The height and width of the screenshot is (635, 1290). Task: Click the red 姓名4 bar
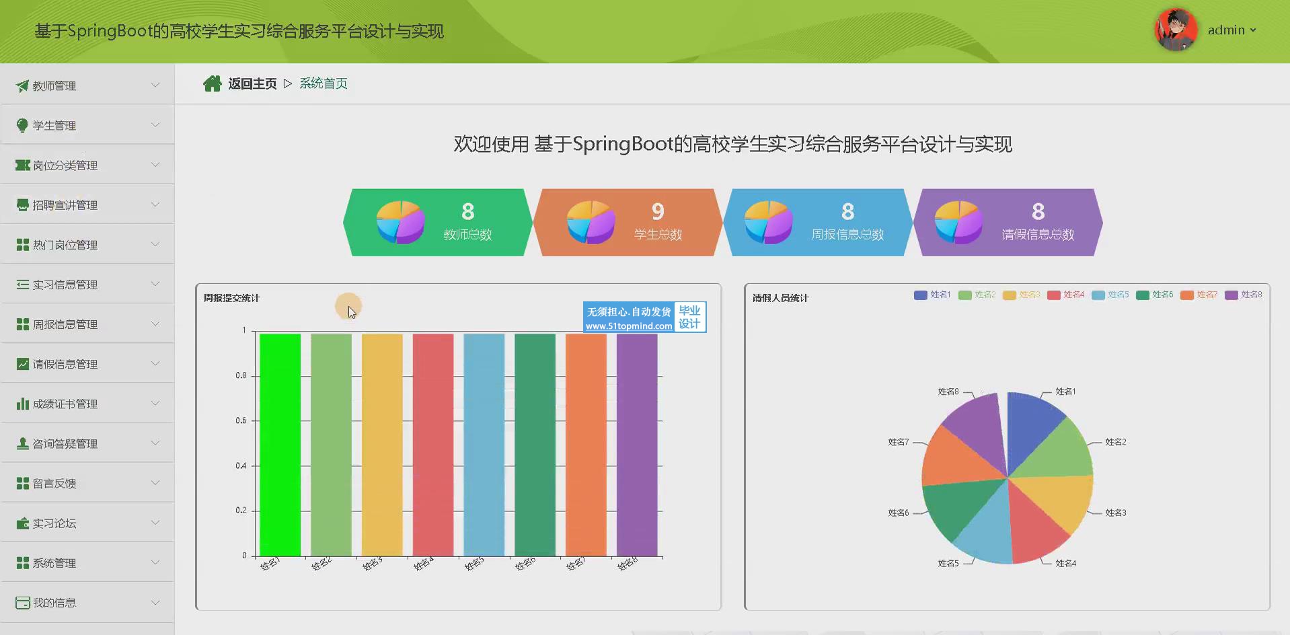pyautogui.click(x=433, y=445)
